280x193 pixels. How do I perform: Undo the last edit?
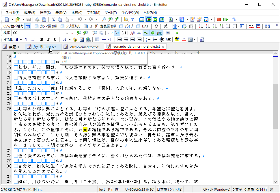[x=80, y=19]
